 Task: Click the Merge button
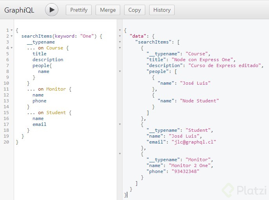(108, 10)
